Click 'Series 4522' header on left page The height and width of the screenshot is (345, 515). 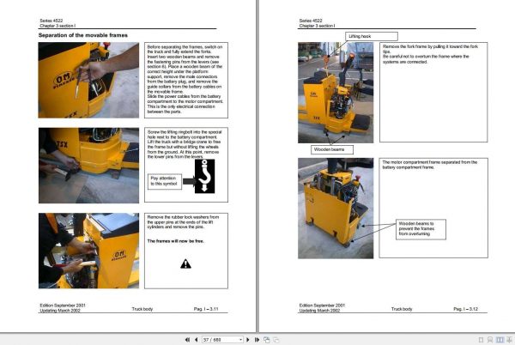point(51,21)
